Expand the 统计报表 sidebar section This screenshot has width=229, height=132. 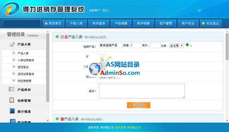tap(24, 112)
